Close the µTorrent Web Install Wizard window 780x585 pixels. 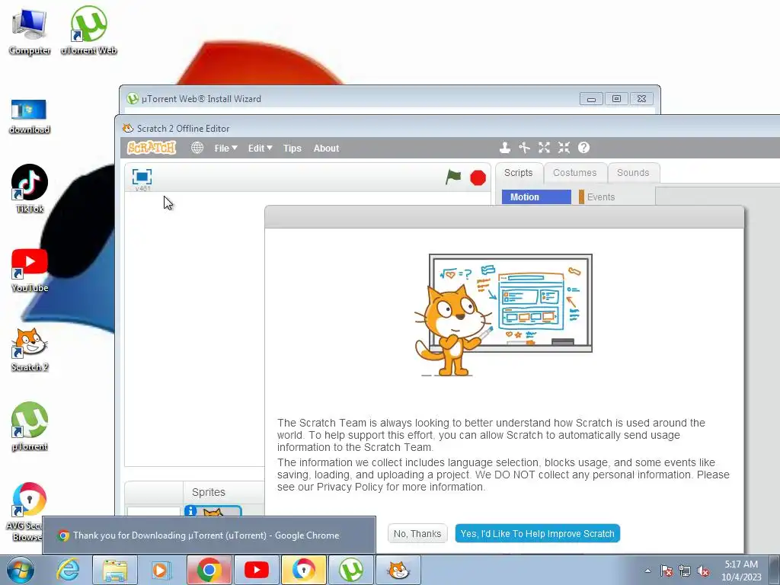(641, 99)
